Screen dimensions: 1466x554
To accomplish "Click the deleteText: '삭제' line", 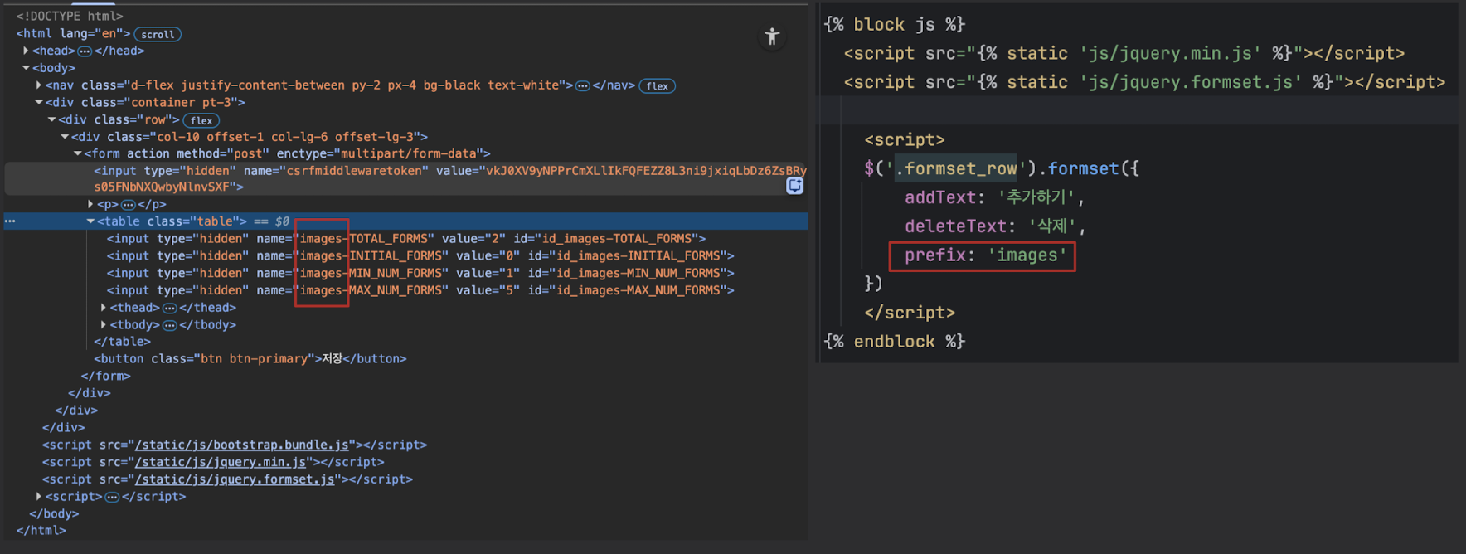I will 995,226.
